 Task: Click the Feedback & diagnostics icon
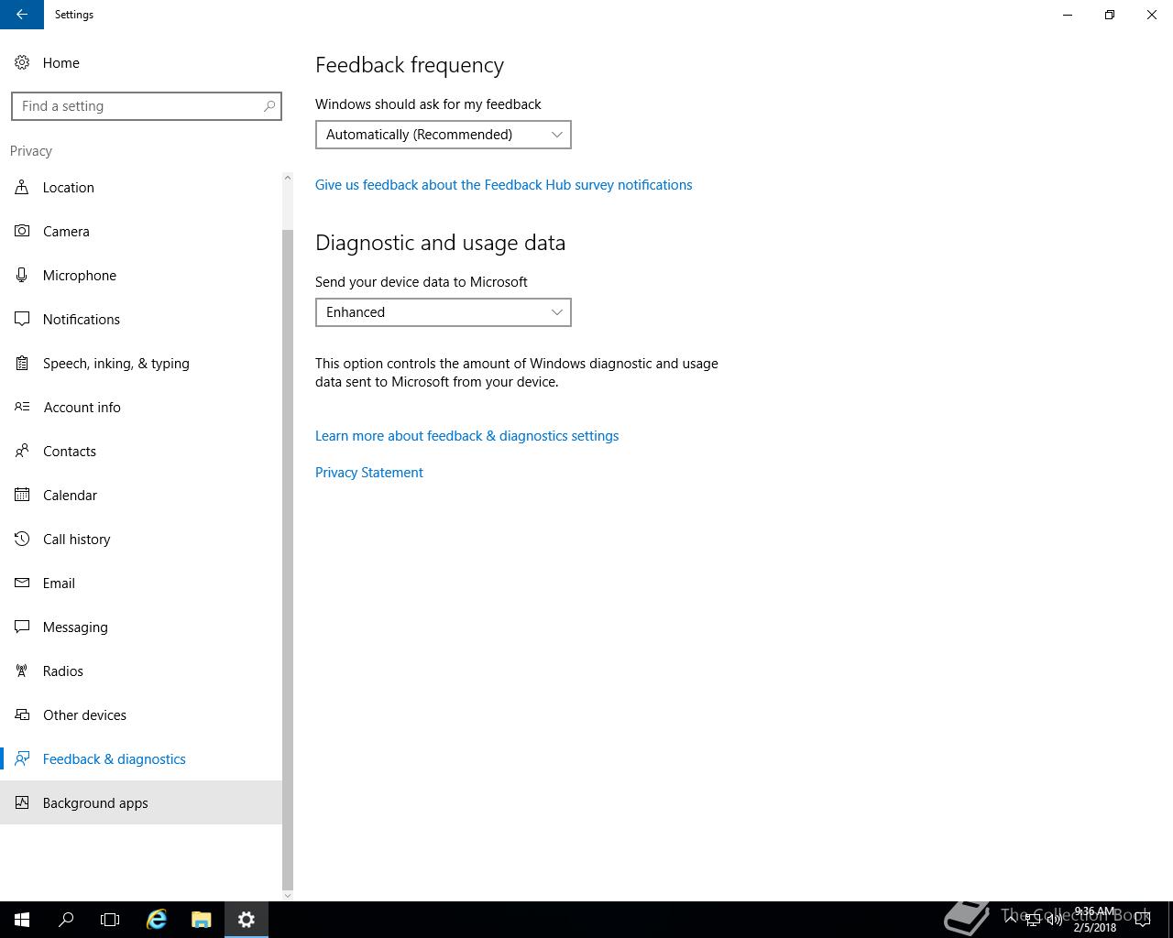(x=22, y=758)
